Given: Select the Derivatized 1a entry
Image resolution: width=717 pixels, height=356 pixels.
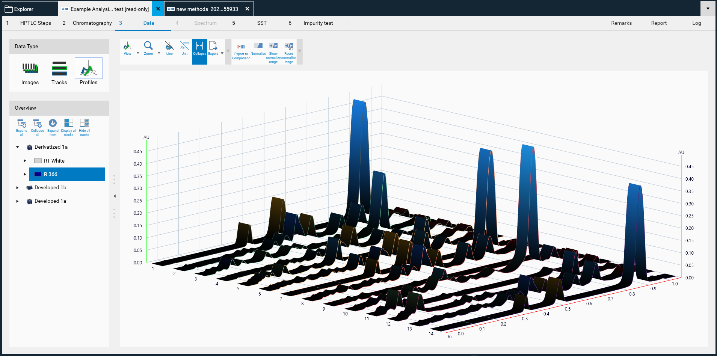Looking at the screenshot, I should (51, 147).
